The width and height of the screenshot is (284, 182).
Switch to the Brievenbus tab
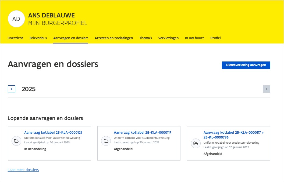38,38
